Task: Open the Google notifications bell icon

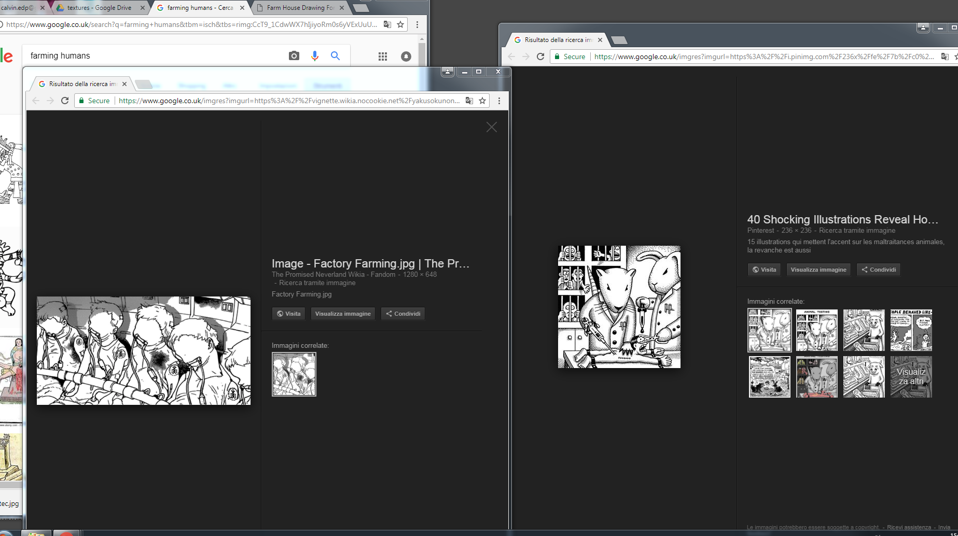Action: 406,57
